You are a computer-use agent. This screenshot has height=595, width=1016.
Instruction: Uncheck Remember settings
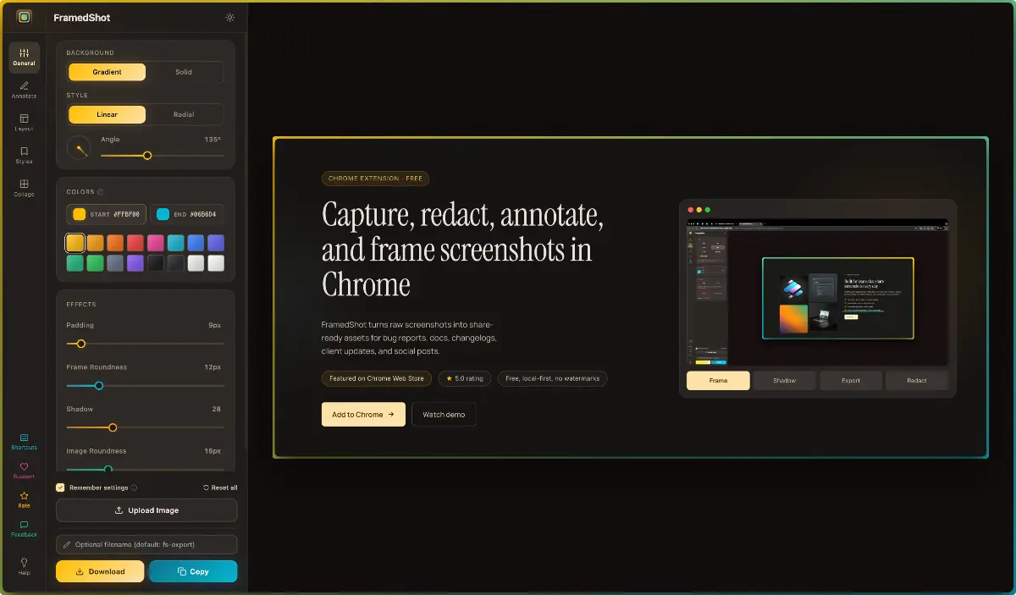pyautogui.click(x=60, y=487)
